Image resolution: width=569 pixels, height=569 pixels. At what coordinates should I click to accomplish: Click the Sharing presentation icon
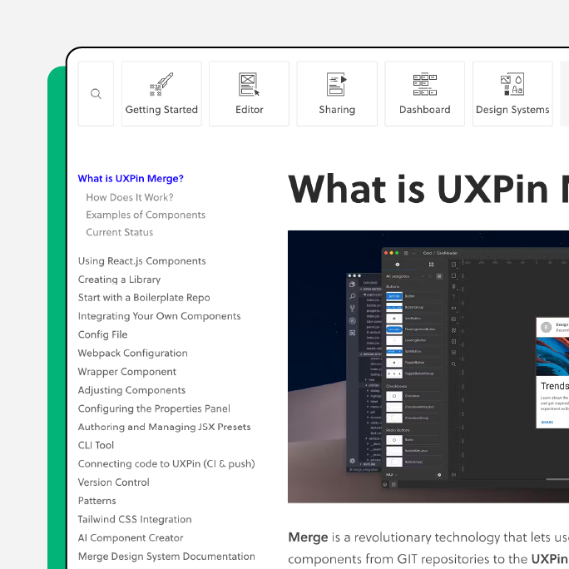337,84
